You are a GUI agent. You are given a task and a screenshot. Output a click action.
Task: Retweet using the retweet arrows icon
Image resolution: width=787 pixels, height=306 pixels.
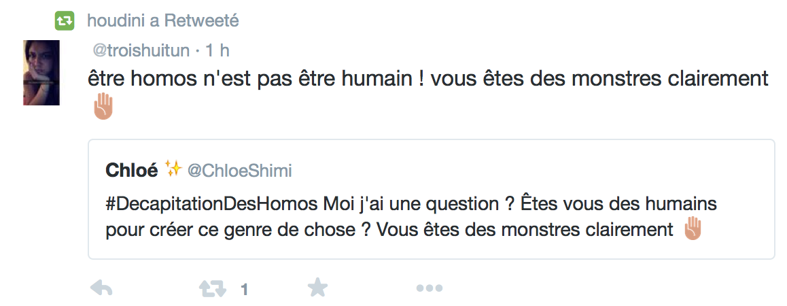pos(212,289)
